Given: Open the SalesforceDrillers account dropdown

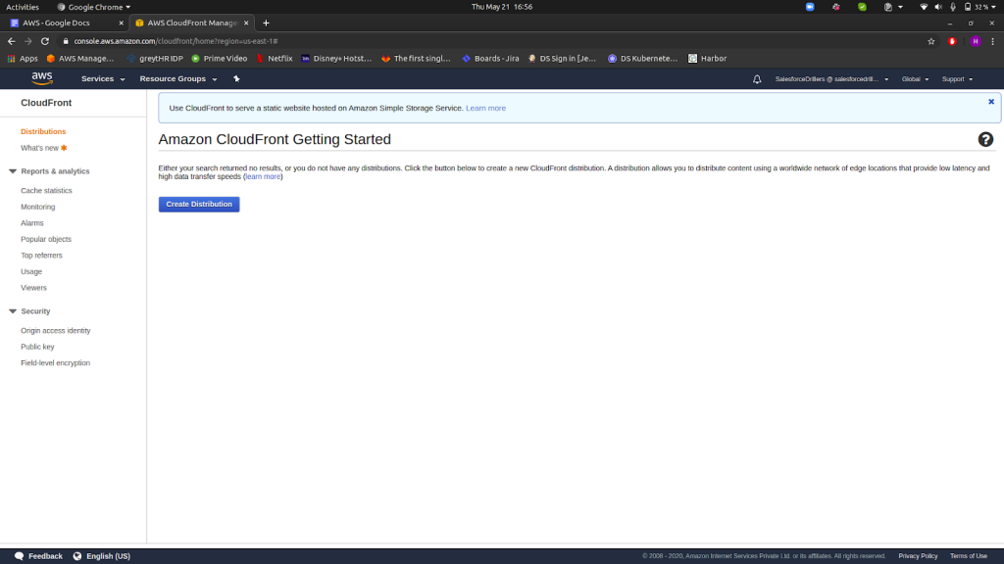Looking at the screenshot, I should (x=831, y=79).
